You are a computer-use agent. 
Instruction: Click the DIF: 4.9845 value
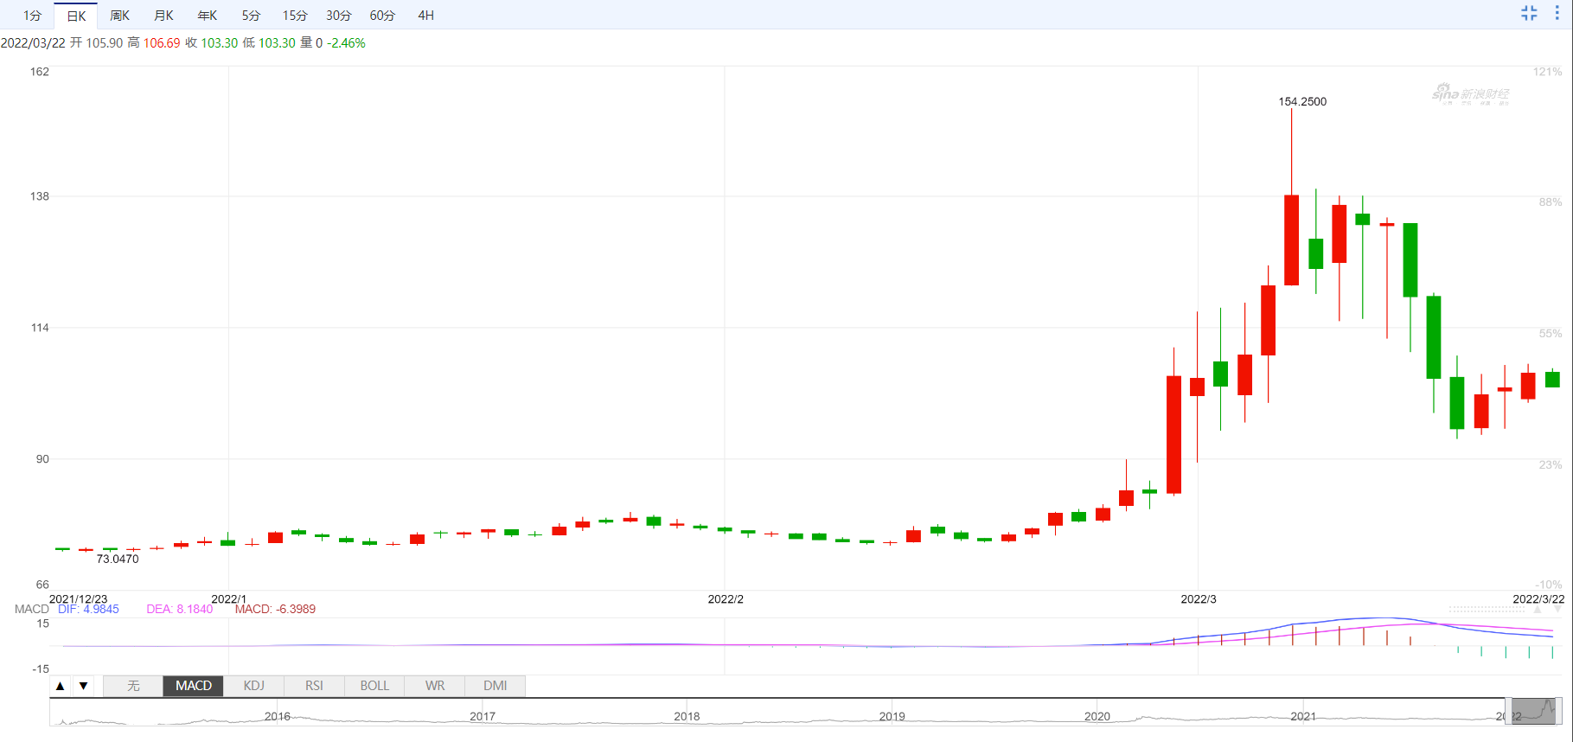click(x=88, y=609)
